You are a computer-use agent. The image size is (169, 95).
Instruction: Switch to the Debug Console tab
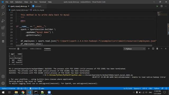coord(36,49)
